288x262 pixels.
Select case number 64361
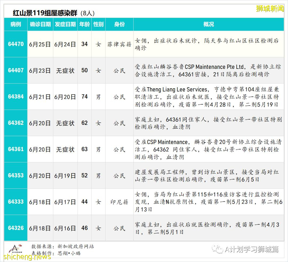pyautogui.click(x=15, y=149)
